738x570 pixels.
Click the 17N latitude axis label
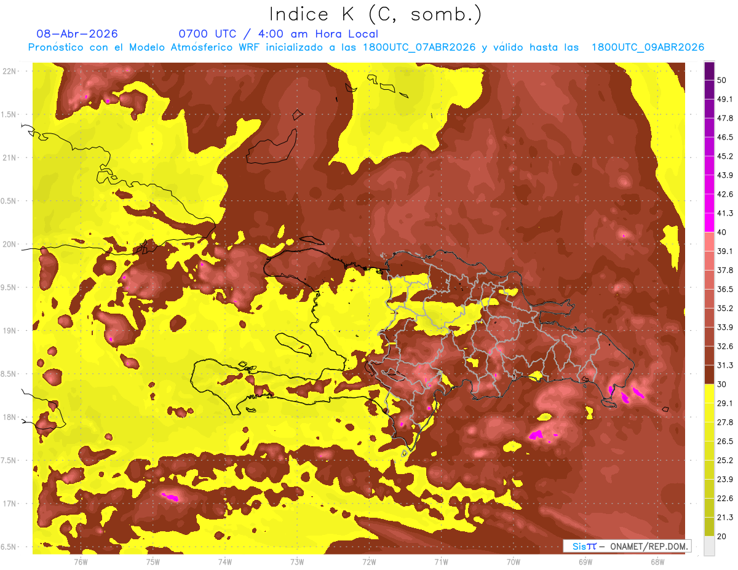pos(10,504)
